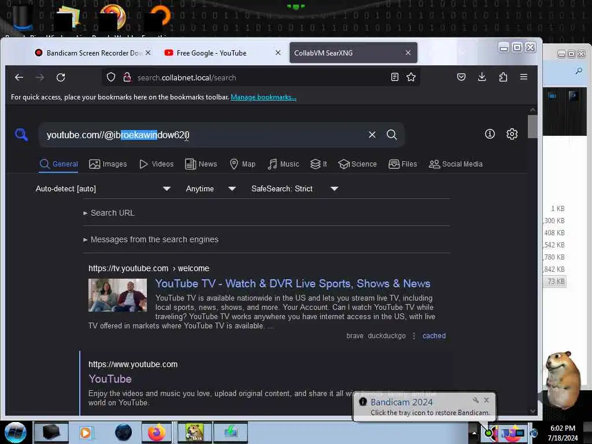Click into the SearXNG search query field
Image resolution: width=592 pixels, height=444 pixels.
click(204, 135)
